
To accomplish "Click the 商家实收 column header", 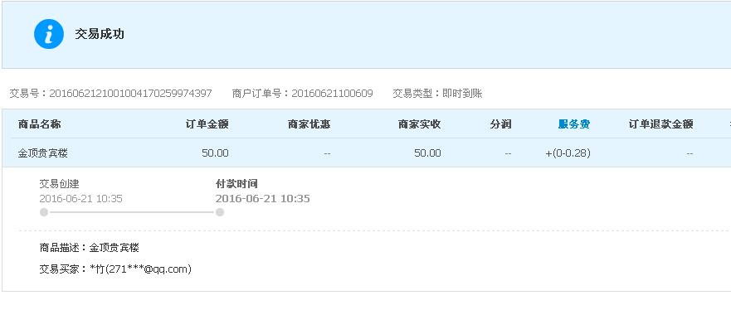I will tap(419, 124).
